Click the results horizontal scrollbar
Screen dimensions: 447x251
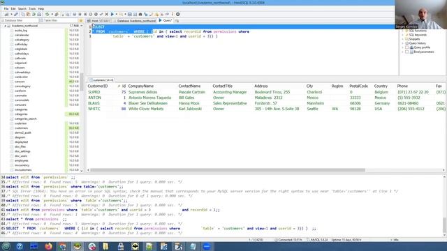pyautogui.click(x=227, y=170)
